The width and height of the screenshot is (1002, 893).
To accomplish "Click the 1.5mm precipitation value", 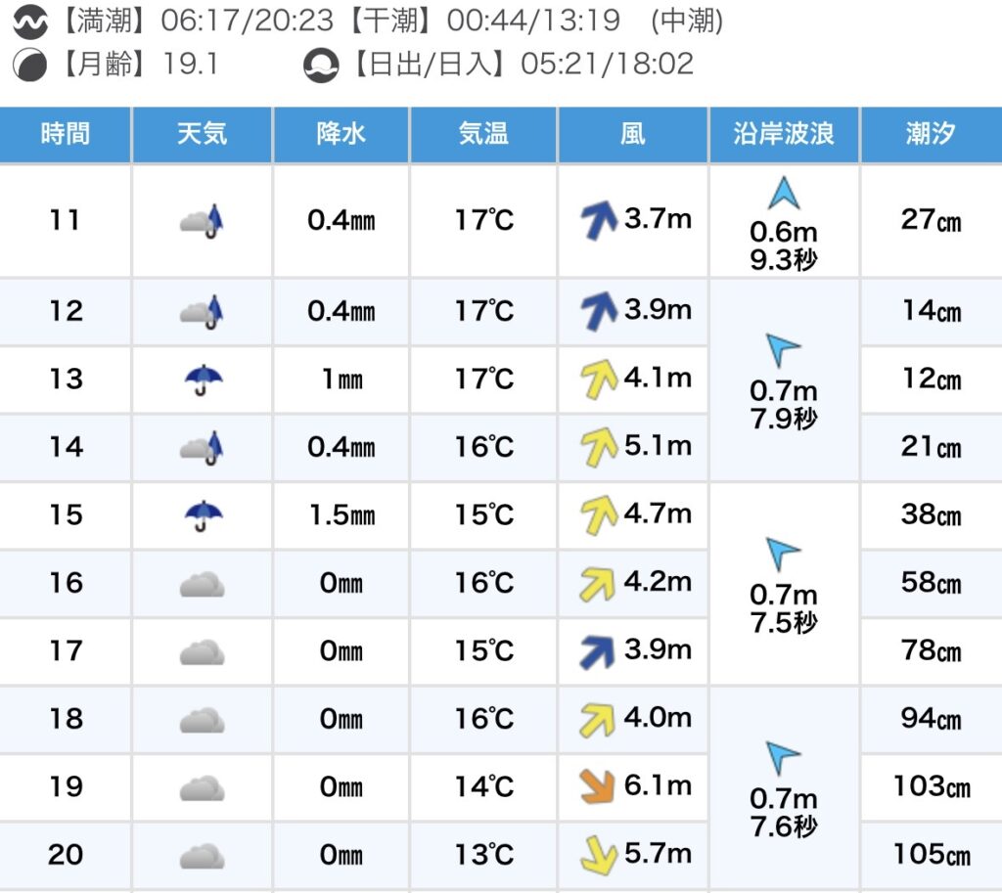I will pos(342,514).
